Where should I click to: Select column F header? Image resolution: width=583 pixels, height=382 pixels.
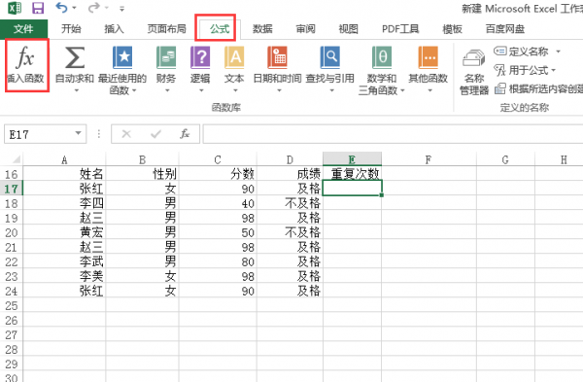(x=429, y=160)
